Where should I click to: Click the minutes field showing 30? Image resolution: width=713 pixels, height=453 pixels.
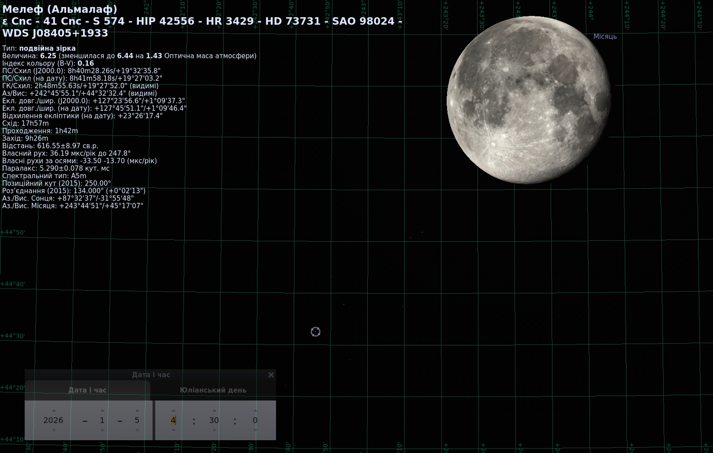pyautogui.click(x=214, y=420)
